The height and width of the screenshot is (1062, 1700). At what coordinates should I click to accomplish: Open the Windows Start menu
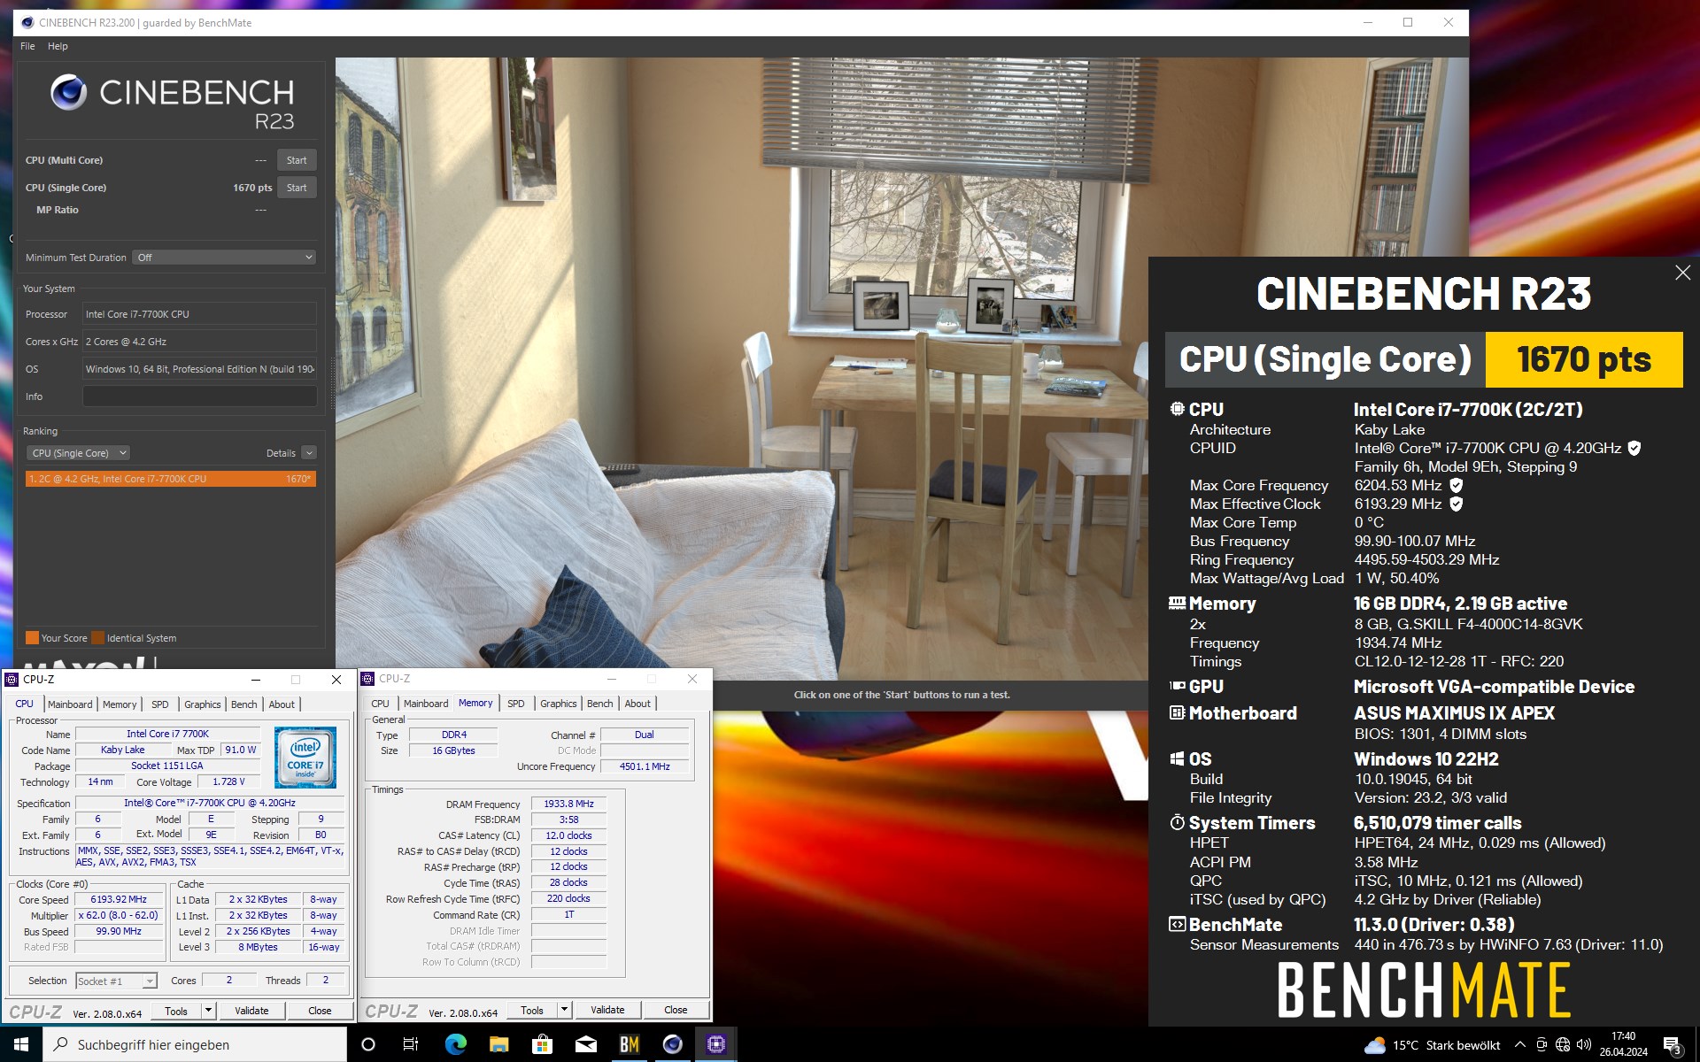[x=21, y=1044]
